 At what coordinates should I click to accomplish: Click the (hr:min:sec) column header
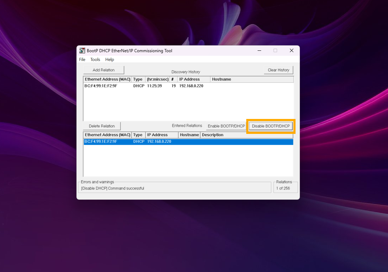coord(157,79)
